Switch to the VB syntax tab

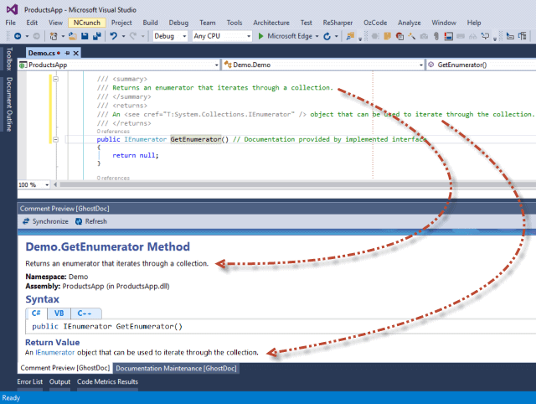coord(59,313)
